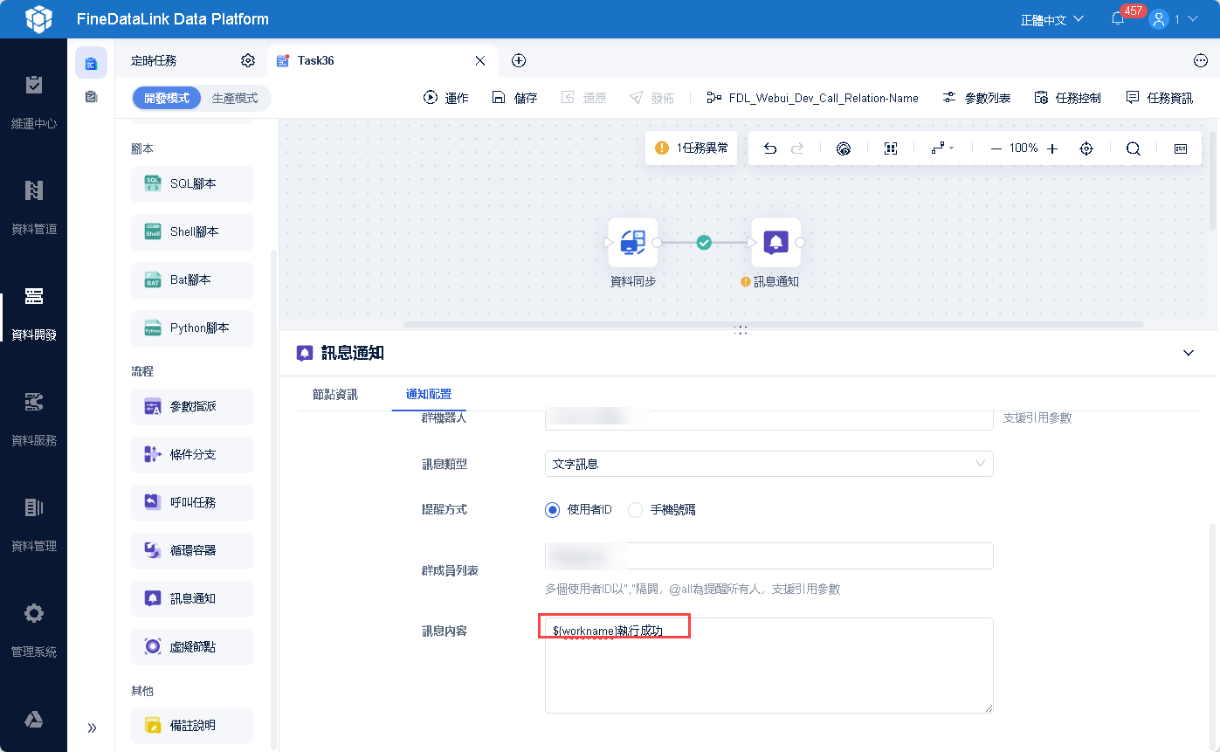The height and width of the screenshot is (752, 1220).
Task: Pick 参數指派 from the node palette
Action: click(x=192, y=407)
